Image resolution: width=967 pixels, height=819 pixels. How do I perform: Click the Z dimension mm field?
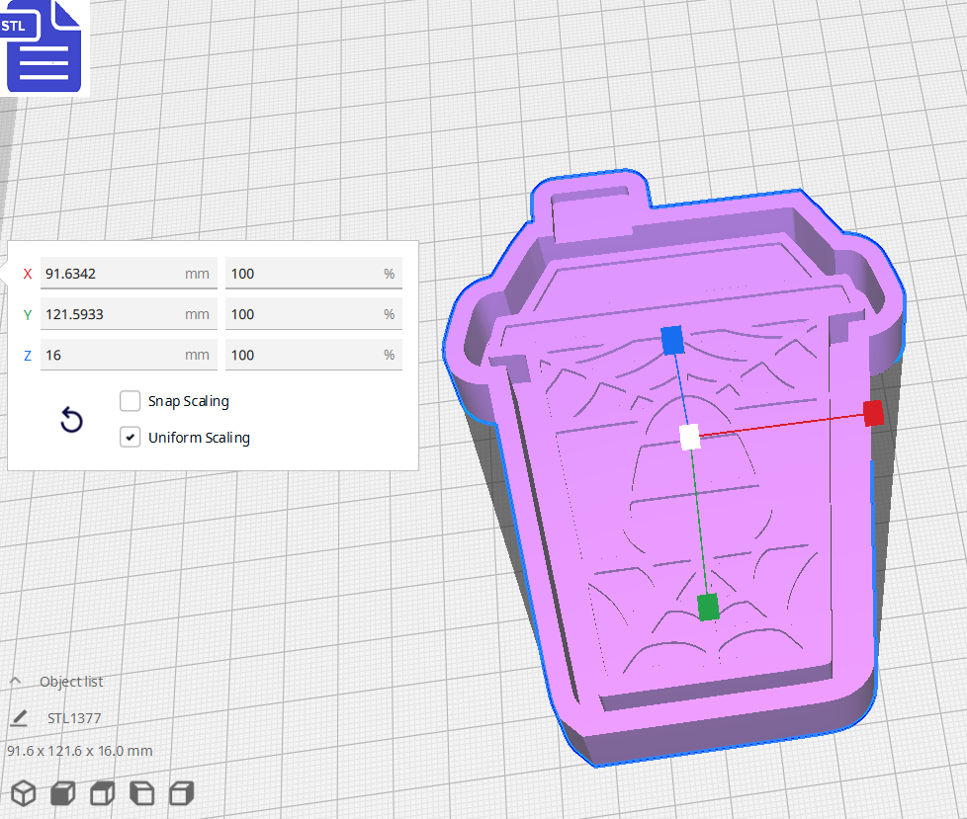(109, 355)
